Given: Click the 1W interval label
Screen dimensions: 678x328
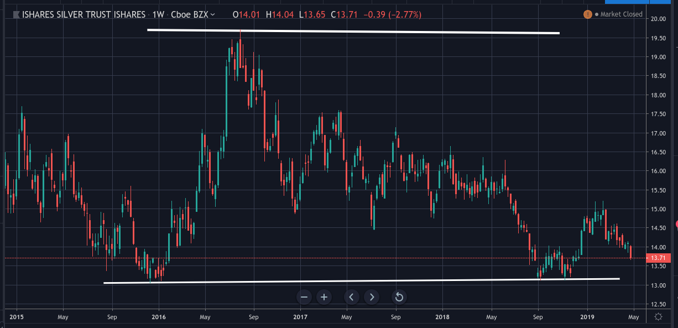Looking at the screenshot, I should point(159,14).
